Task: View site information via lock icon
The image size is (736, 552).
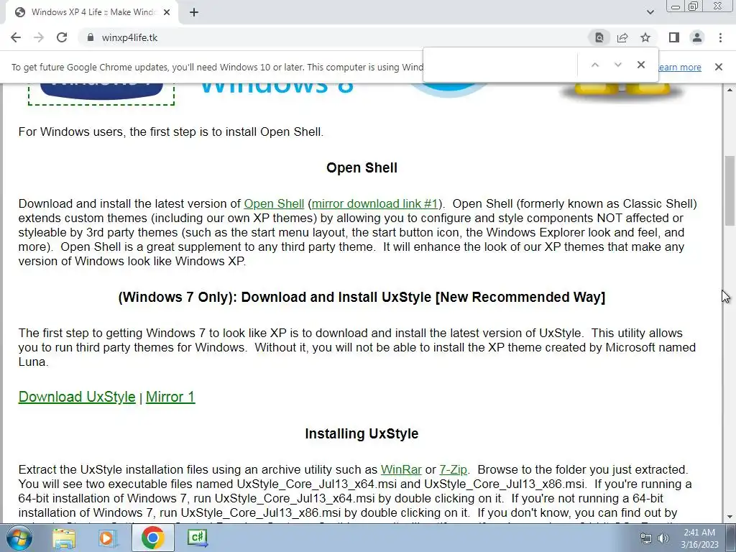Action: 91,37
